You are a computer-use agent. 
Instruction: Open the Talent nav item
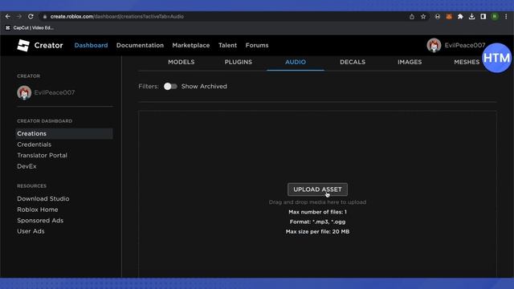(x=227, y=45)
